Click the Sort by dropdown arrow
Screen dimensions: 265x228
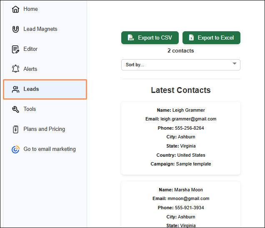tap(235, 64)
